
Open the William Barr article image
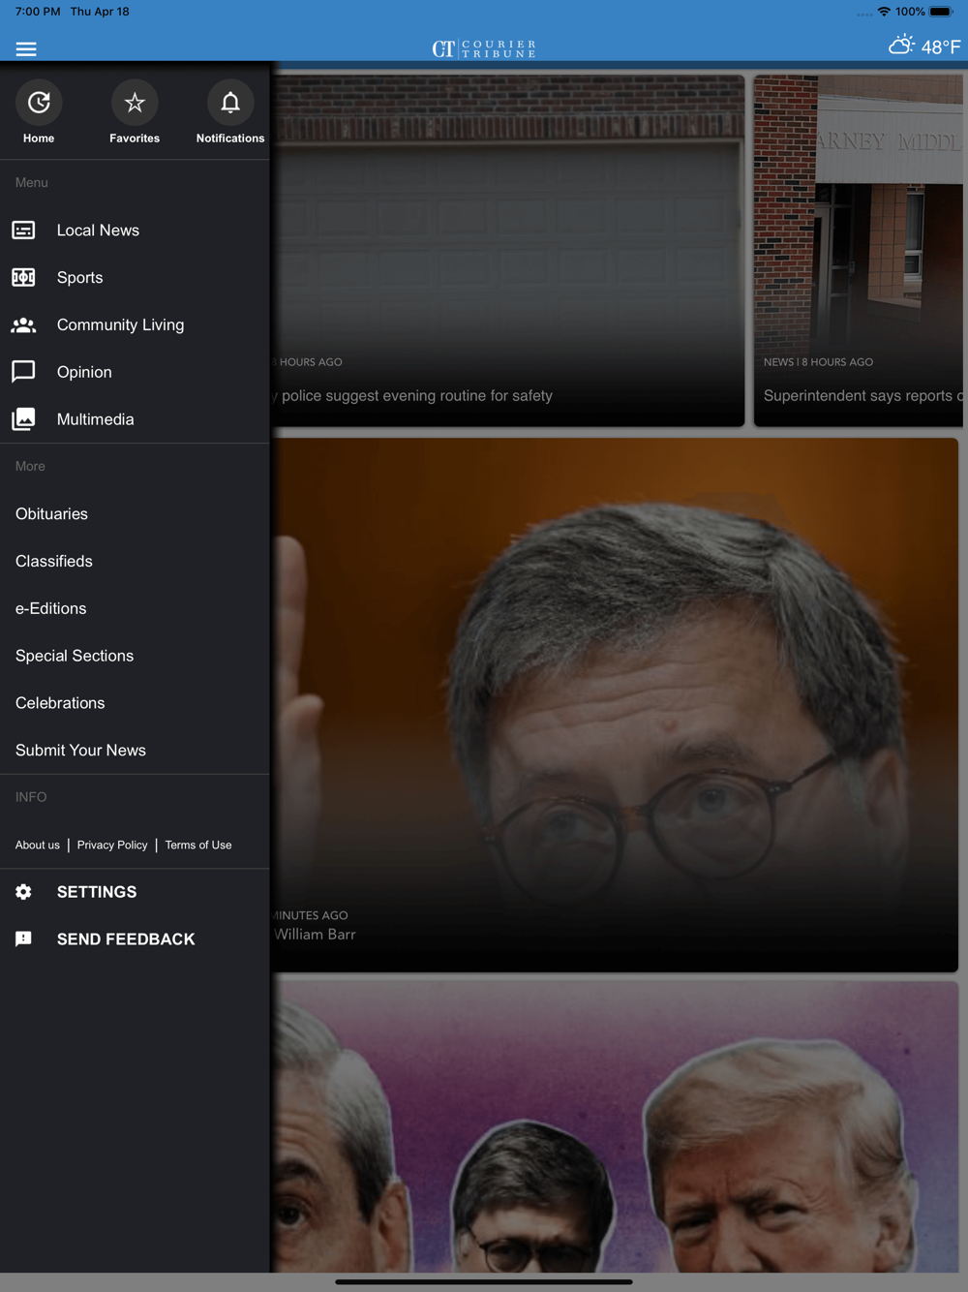(x=615, y=705)
